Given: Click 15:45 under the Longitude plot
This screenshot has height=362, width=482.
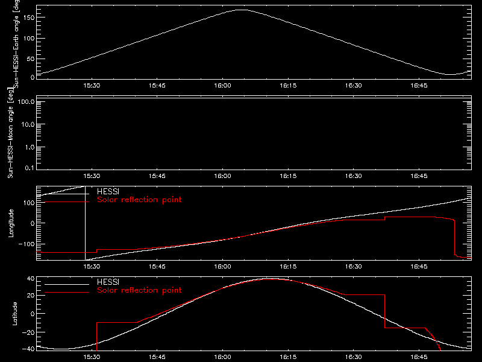Looking at the screenshot, I should 157,266.
